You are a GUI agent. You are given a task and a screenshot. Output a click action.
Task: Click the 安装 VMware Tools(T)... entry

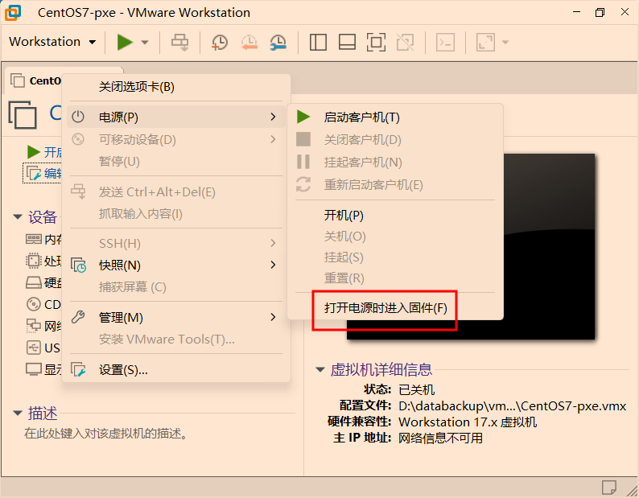(x=176, y=339)
